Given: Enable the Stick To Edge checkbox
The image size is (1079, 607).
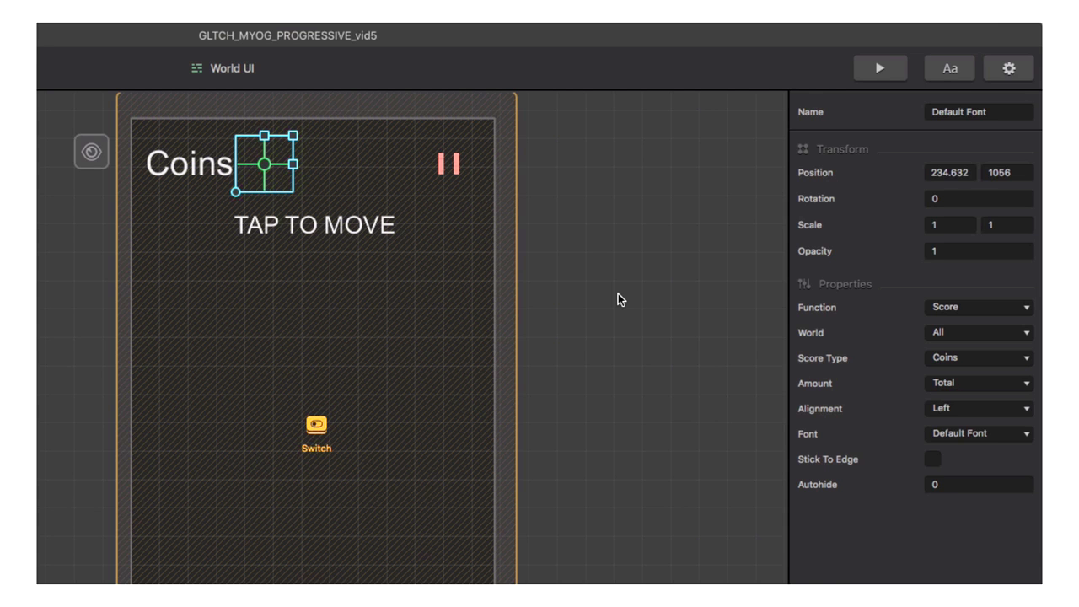Looking at the screenshot, I should point(932,459).
